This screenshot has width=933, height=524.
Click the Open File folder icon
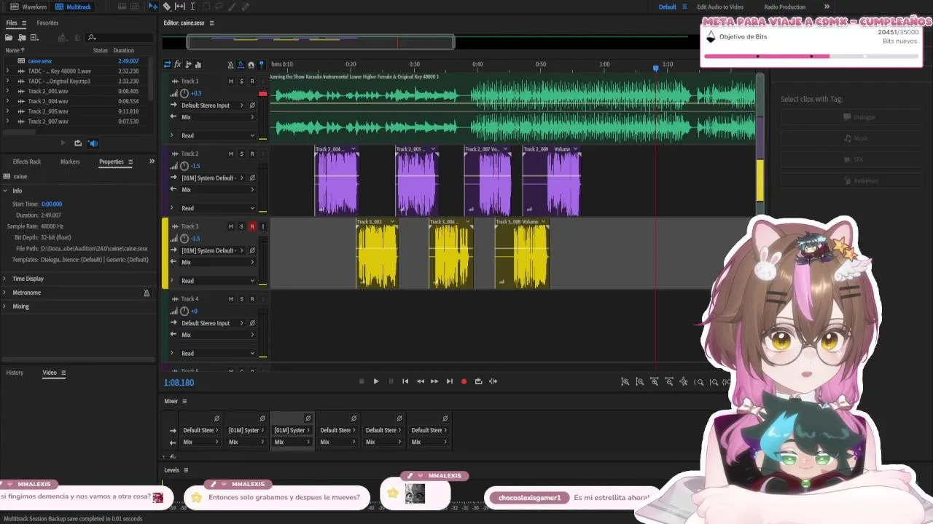click(x=9, y=37)
